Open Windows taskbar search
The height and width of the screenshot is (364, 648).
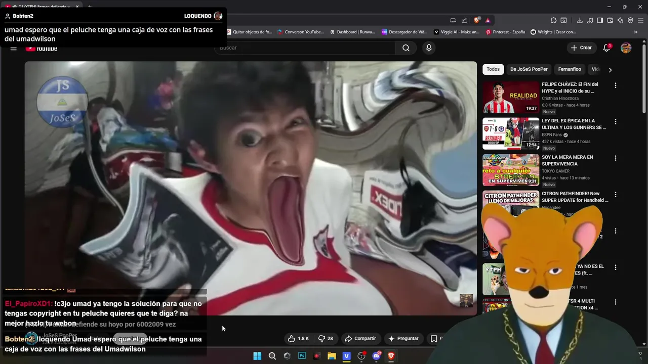(x=272, y=356)
